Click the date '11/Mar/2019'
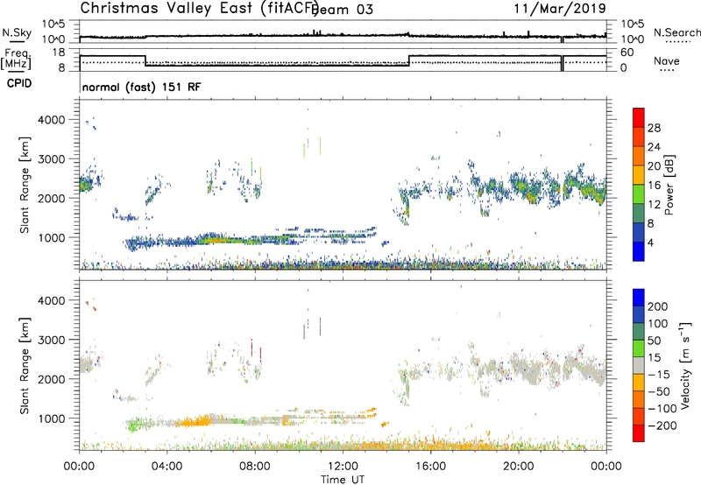The height and width of the screenshot is (485, 701). point(560,8)
